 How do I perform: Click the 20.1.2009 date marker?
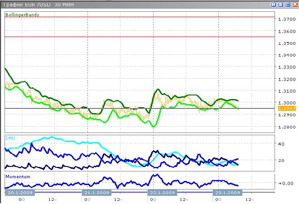(21, 193)
